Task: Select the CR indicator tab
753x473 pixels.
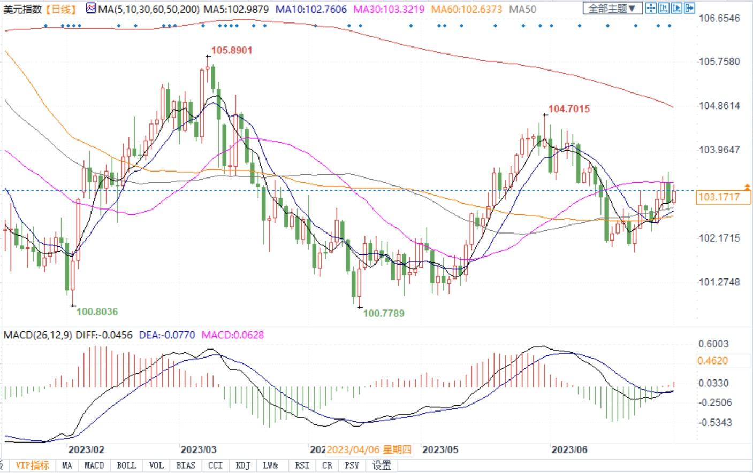Action: click(327, 465)
